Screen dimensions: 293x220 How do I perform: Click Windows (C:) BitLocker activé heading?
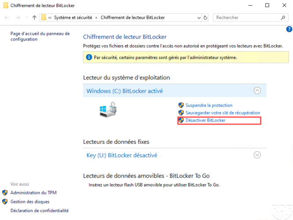click(x=125, y=91)
